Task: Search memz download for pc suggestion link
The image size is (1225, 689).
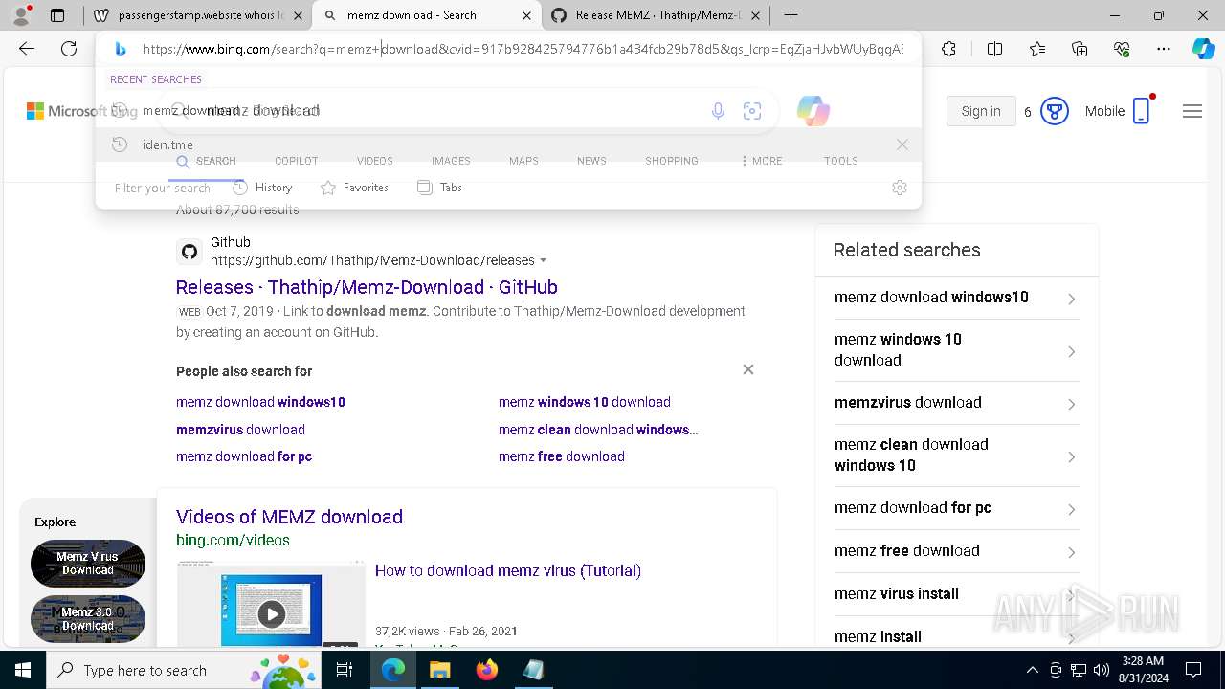Action: (x=244, y=456)
